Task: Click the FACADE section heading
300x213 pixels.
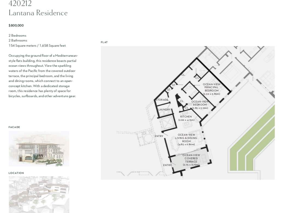Action: pyautogui.click(x=14, y=127)
